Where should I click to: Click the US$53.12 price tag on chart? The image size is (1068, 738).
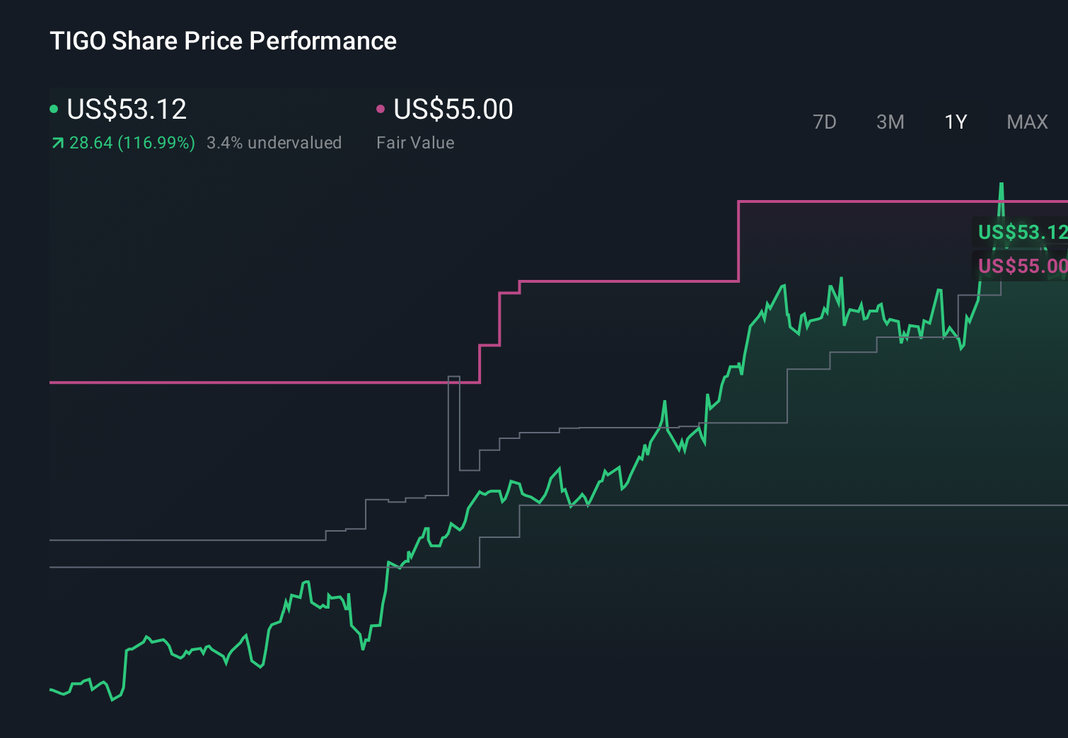point(1021,232)
